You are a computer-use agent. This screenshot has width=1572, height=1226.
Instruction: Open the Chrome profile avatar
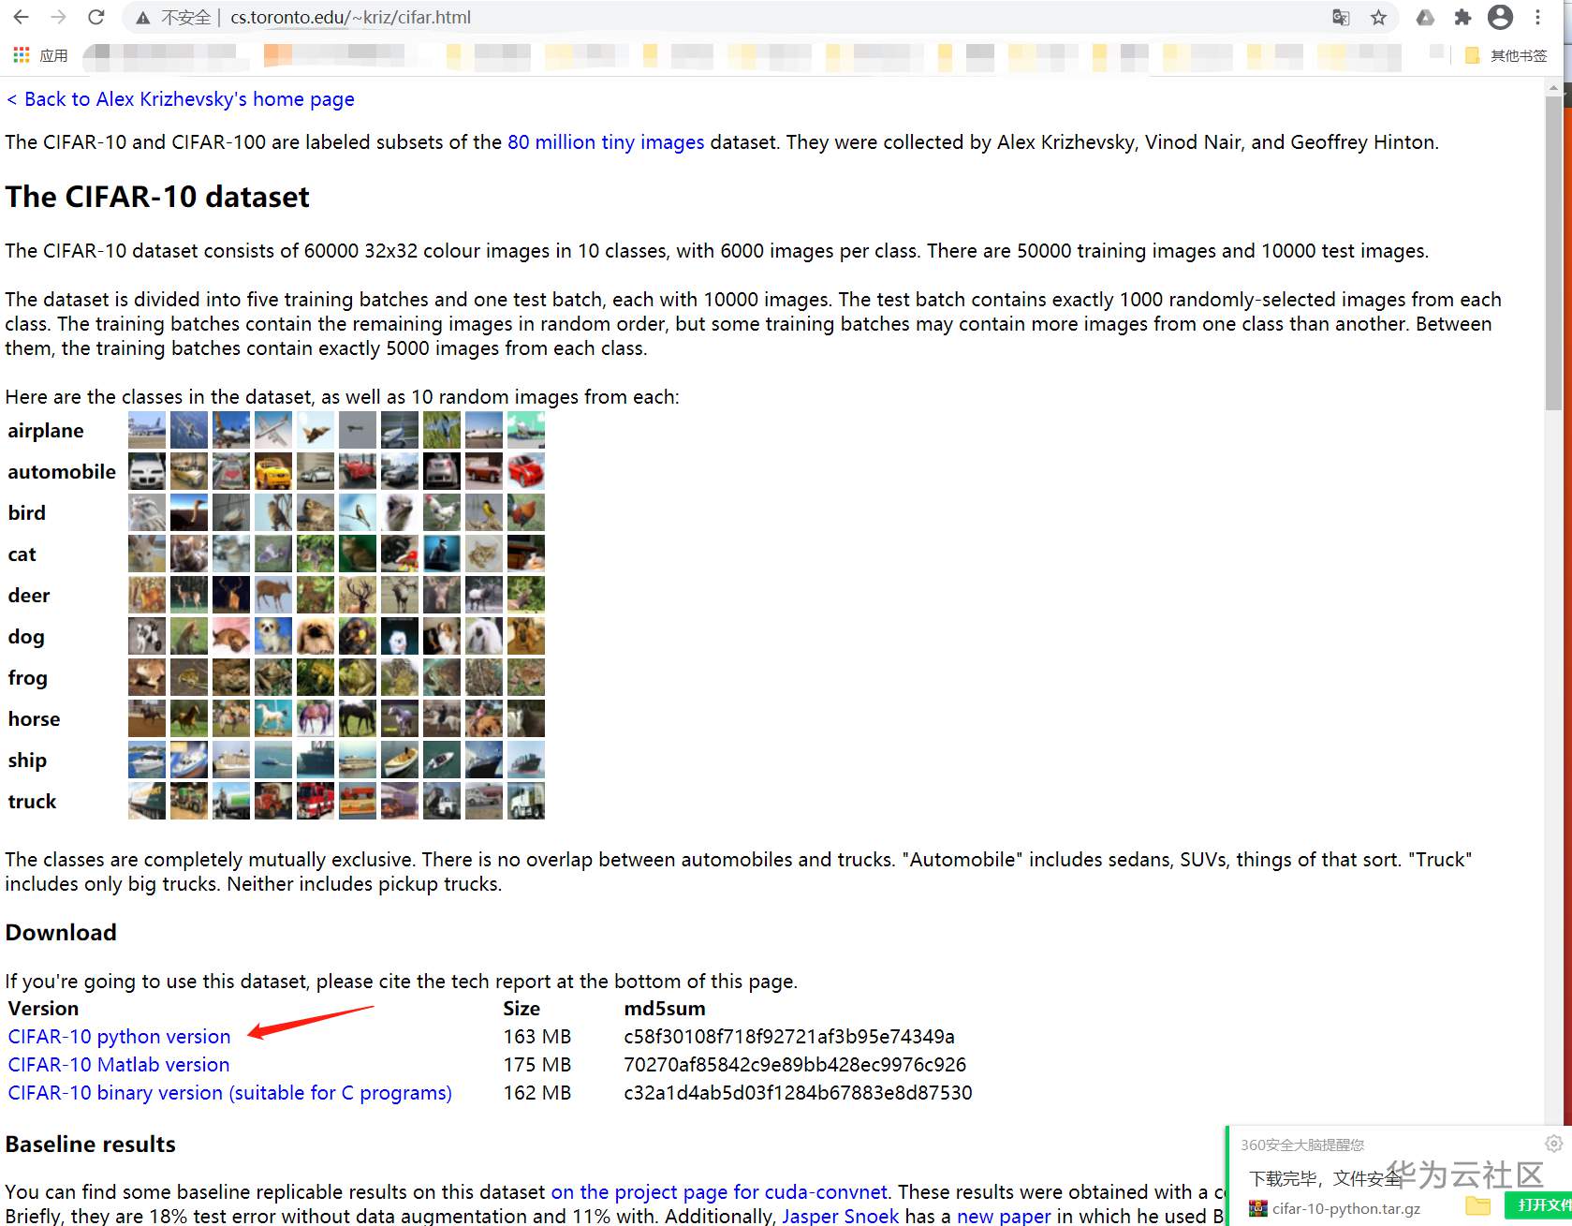tap(1500, 17)
